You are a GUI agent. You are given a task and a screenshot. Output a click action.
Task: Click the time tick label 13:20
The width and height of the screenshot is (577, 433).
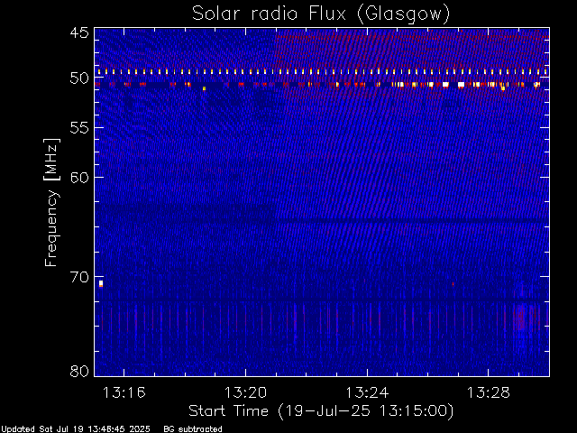pyautogui.click(x=245, y=392)
